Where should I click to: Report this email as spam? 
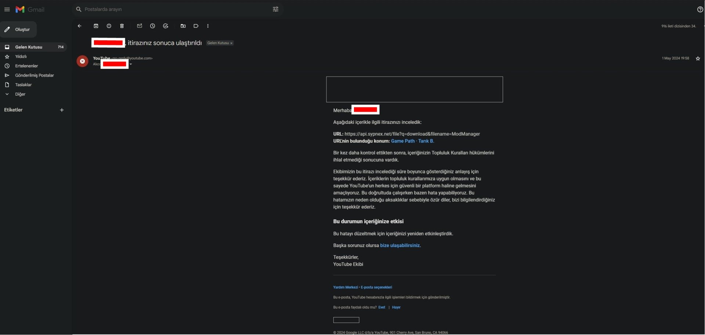coord(109,26)
